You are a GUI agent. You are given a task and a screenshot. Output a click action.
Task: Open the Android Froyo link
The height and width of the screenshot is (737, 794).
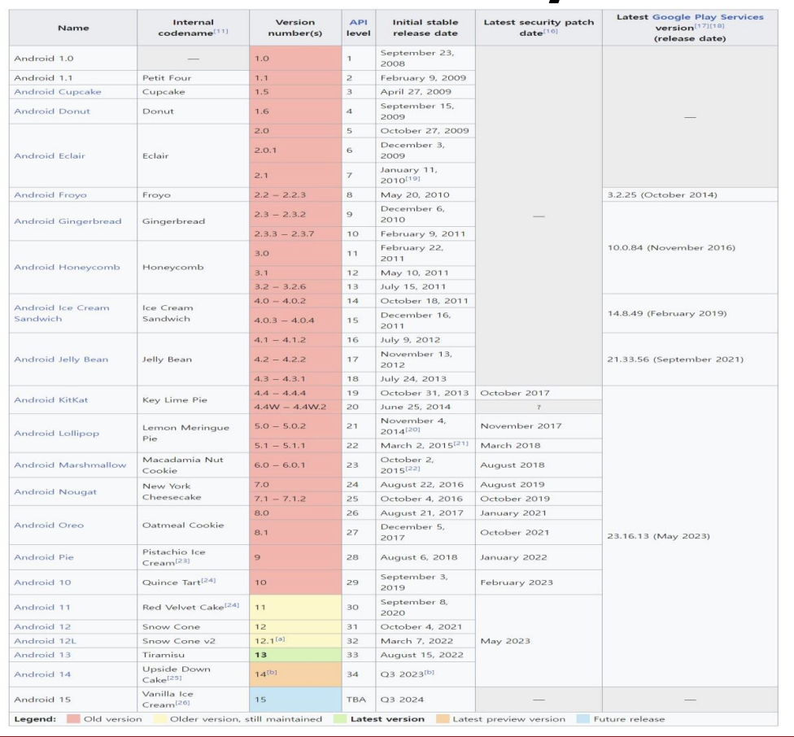pyautogui.click(x=50, y=194)
